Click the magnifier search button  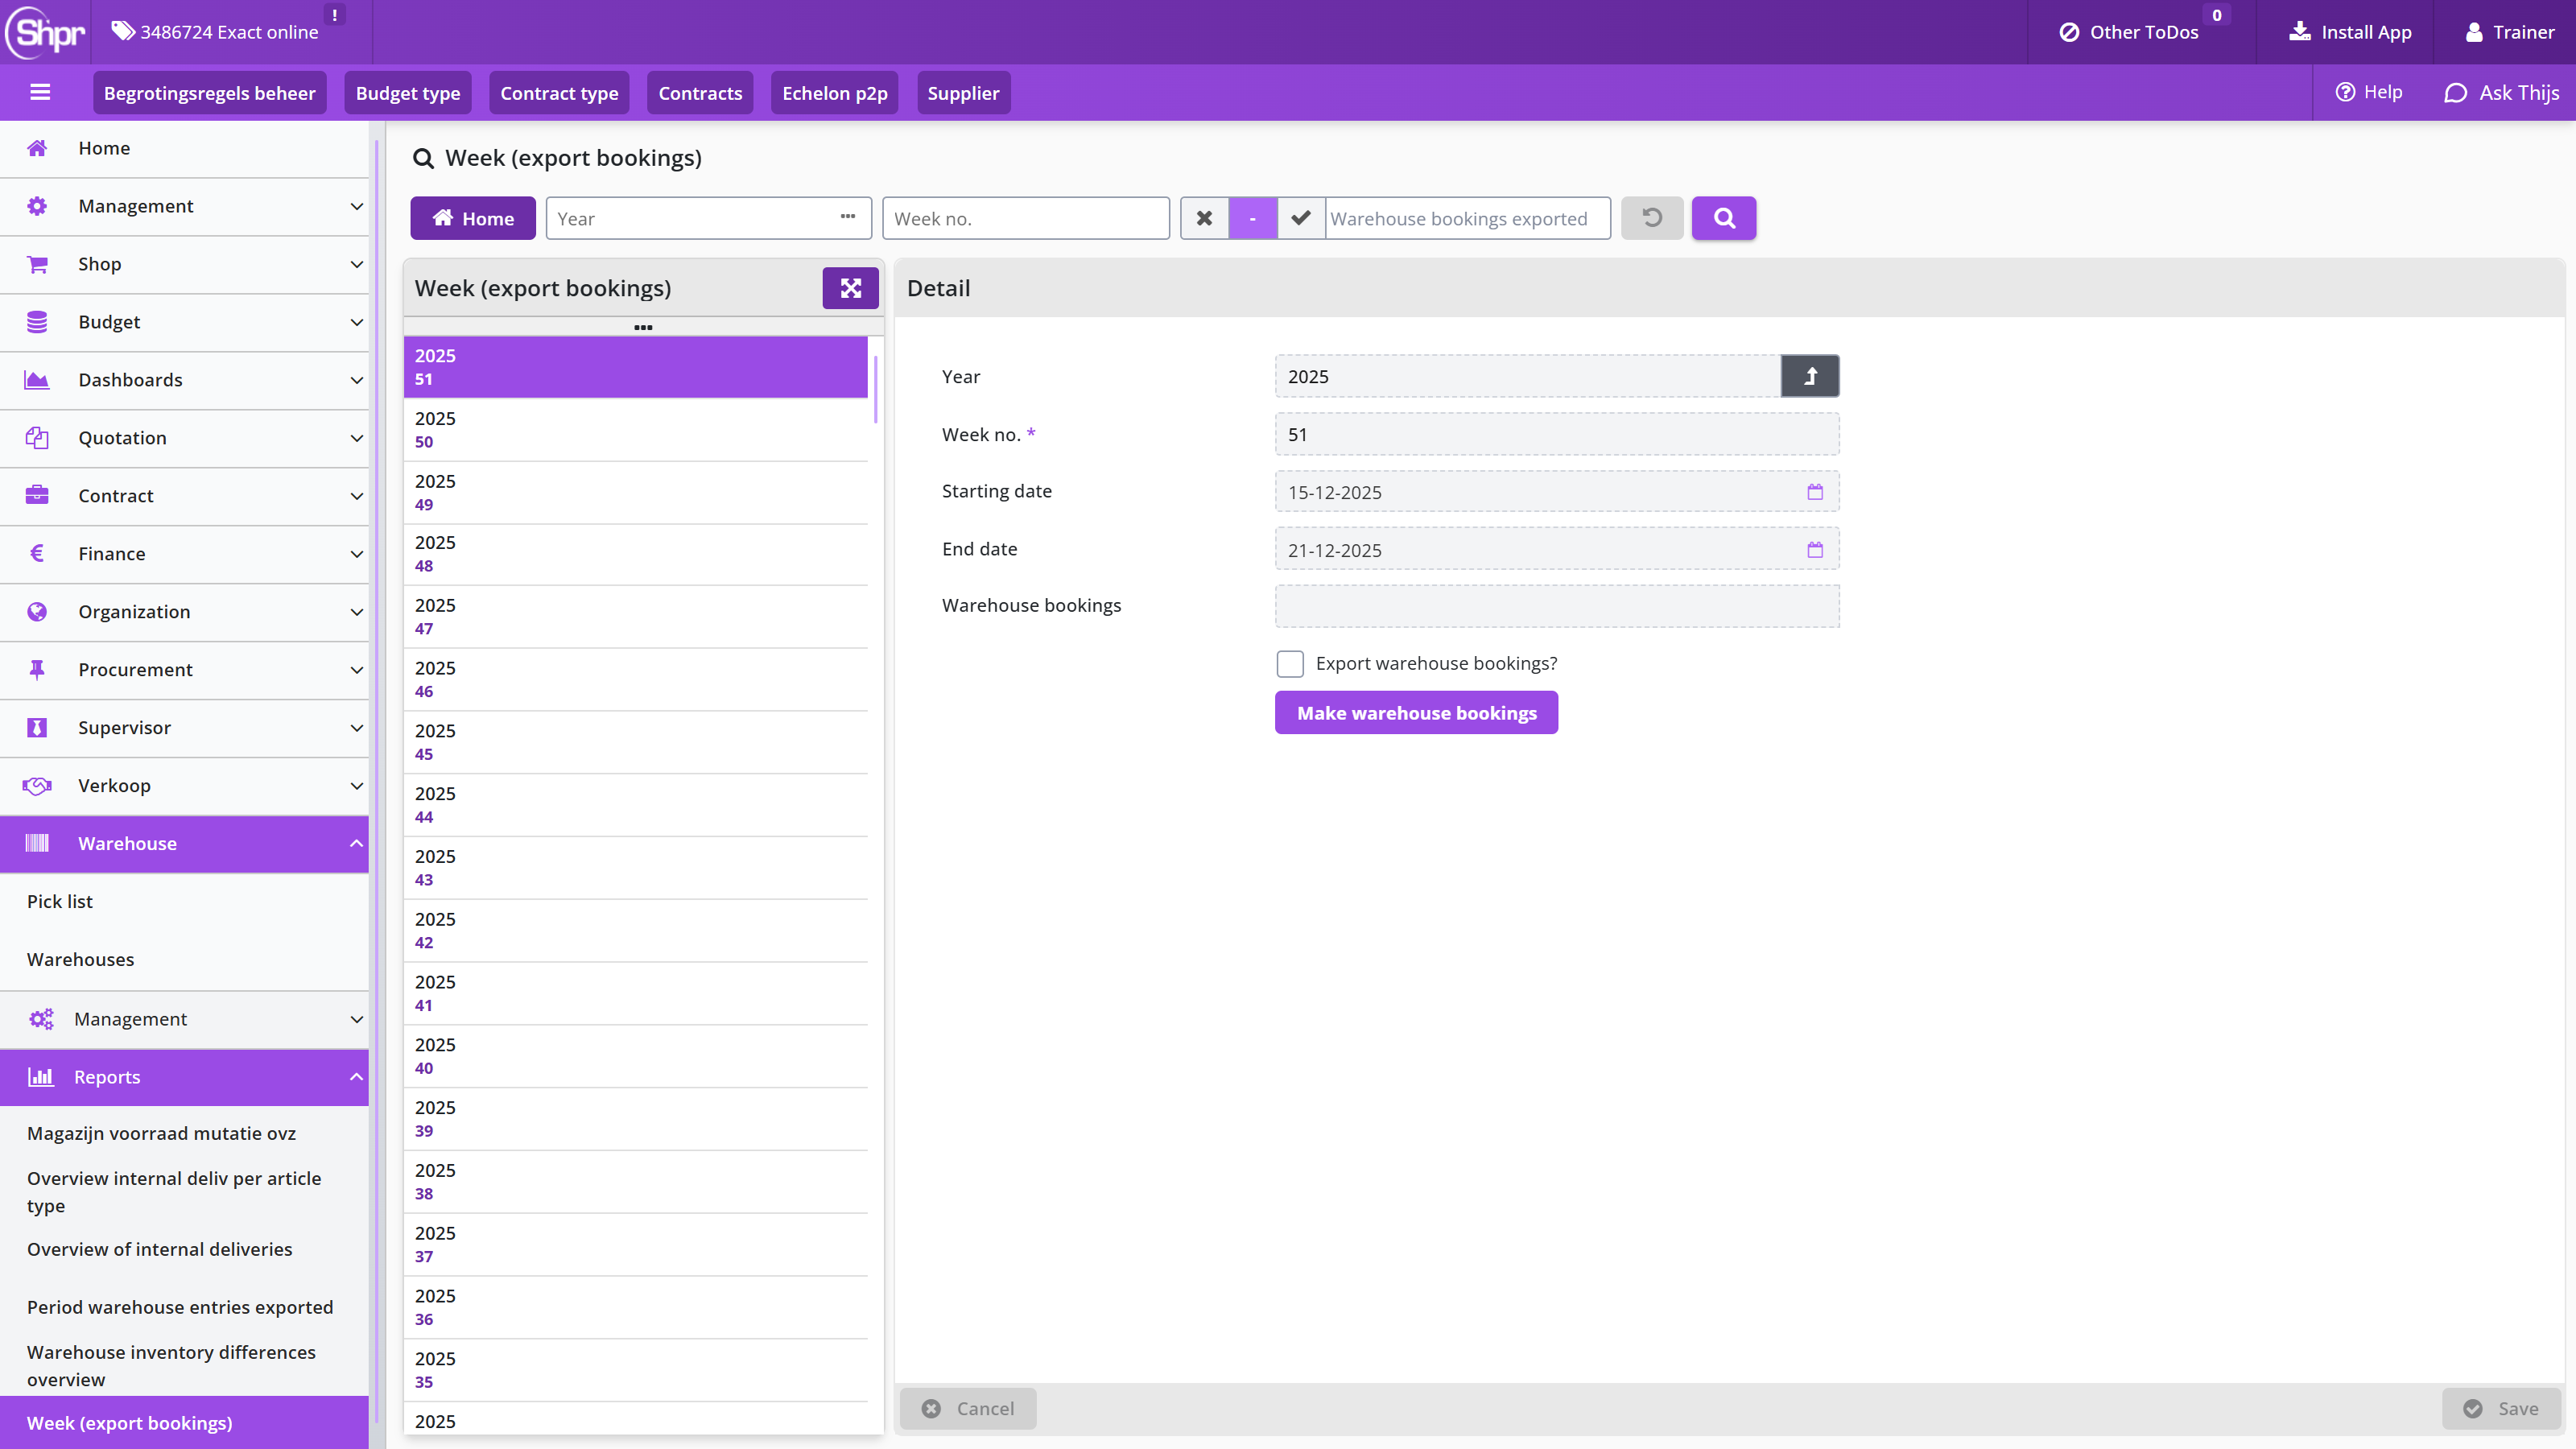tap(1724, 218)
